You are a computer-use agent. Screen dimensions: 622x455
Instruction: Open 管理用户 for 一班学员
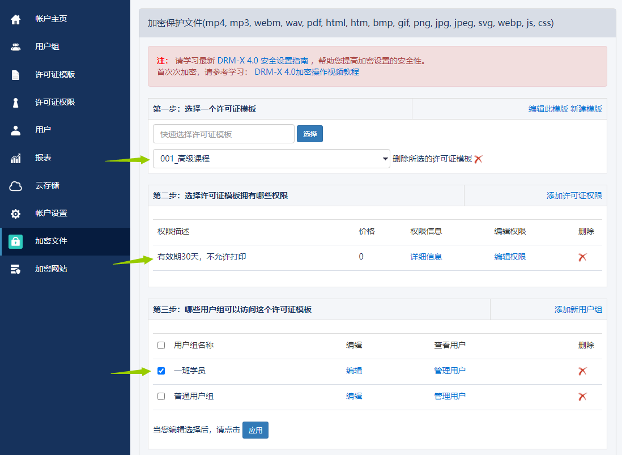(450, 371)
